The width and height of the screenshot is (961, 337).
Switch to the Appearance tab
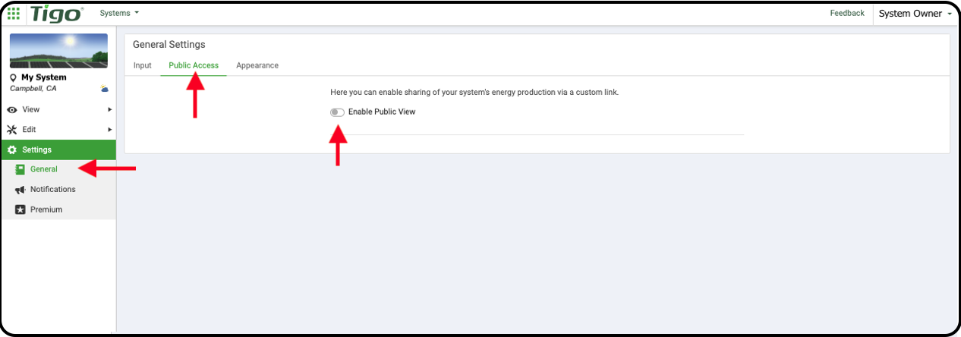[x=257, y=65]
